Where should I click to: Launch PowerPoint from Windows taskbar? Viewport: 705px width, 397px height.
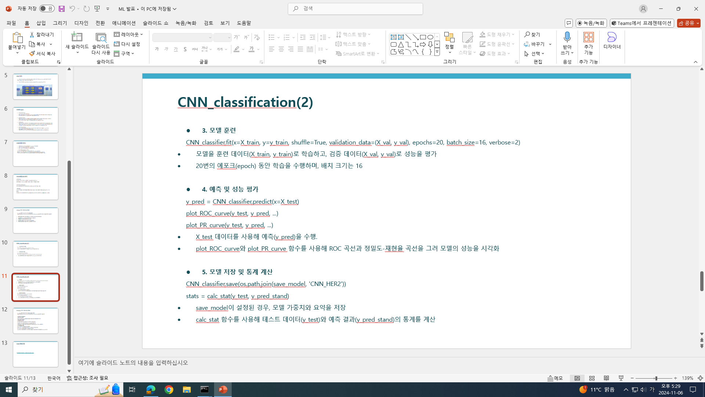(223, 389)
